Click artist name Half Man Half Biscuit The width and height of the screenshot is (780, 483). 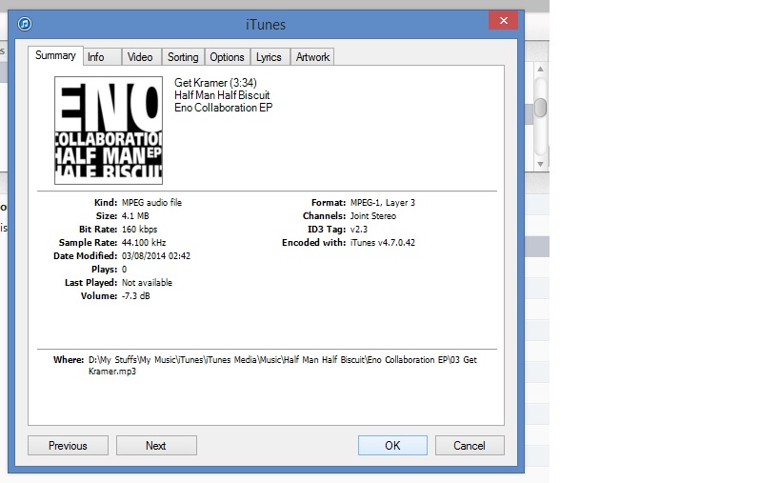[x=222, y=95]
